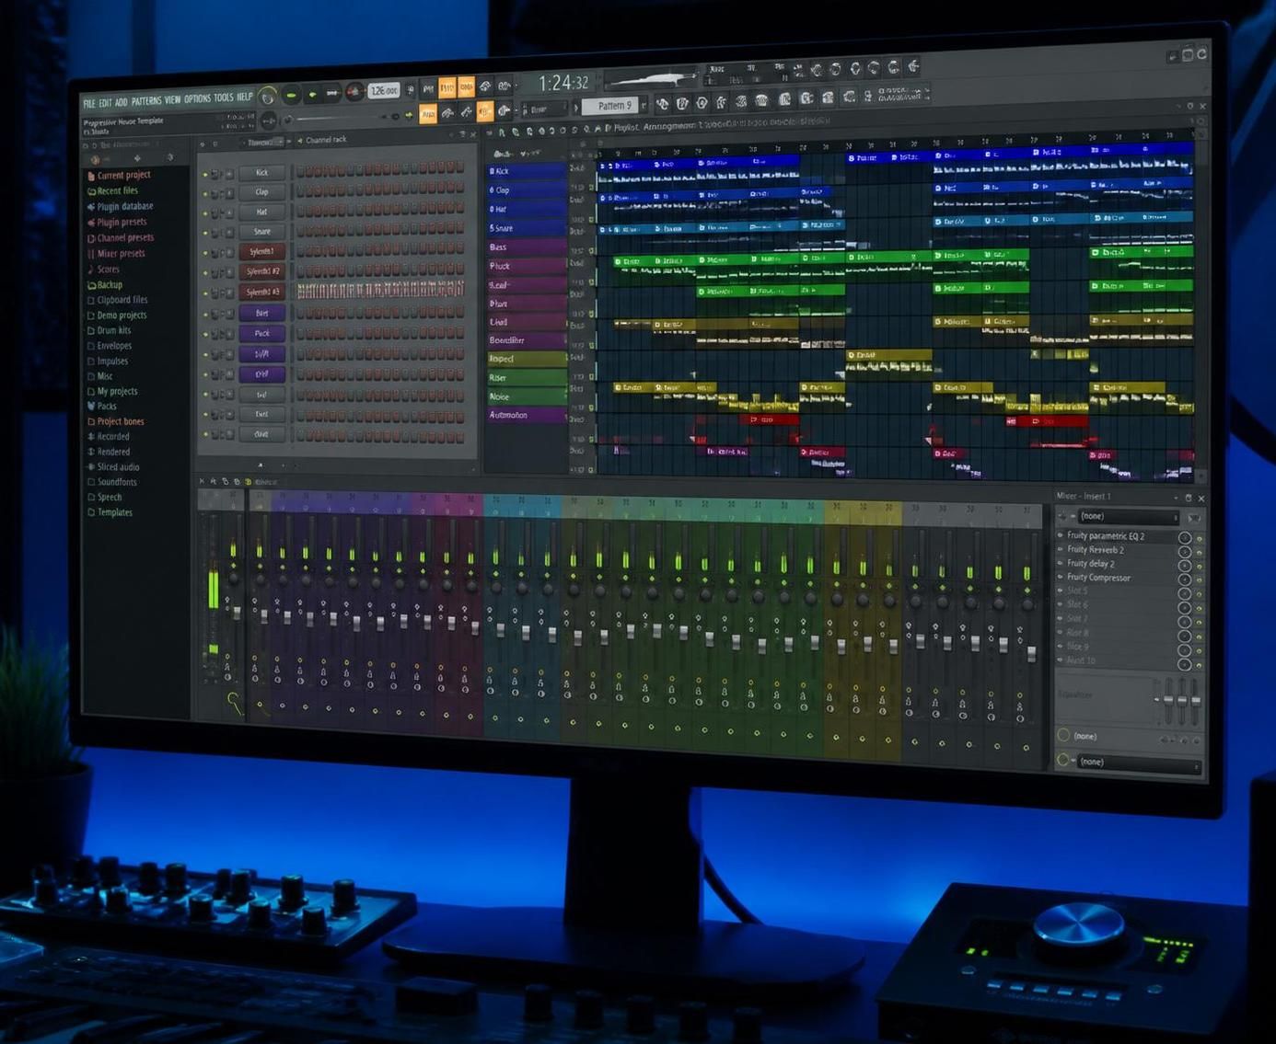Mute the Hat channel using its green LED

[x=206, y=213]
